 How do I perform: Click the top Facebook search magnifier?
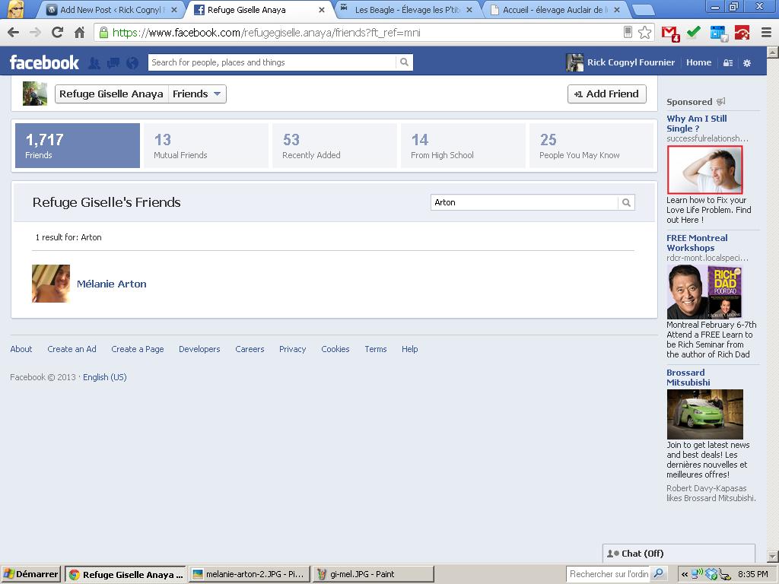click(405, 62)
